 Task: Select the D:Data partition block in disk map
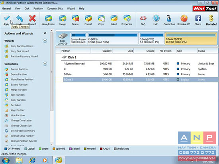tap(152, 39)
